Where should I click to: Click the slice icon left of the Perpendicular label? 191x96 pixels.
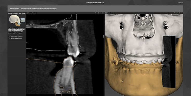27,13
